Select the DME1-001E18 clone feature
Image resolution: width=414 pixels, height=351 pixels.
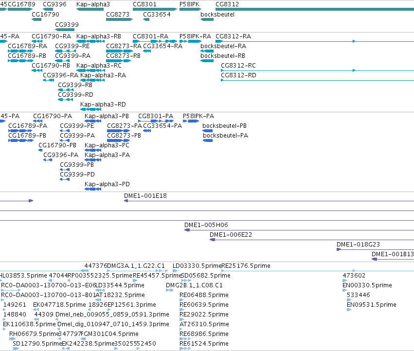(x=269, y=201)
